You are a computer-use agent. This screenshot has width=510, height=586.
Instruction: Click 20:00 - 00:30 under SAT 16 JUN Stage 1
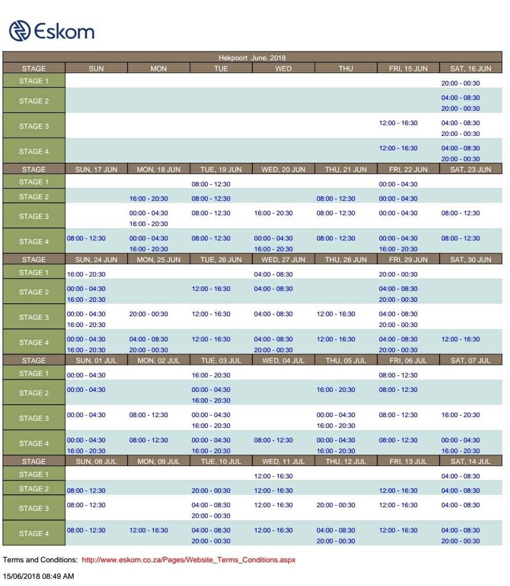(x=460, y=83)
